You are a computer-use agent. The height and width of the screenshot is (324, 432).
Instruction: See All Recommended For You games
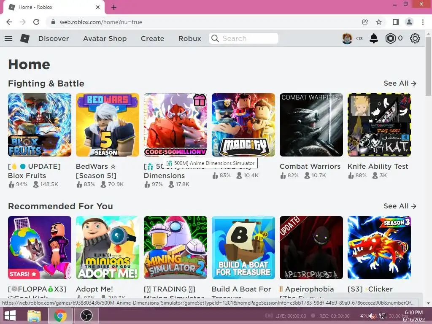coord(400,206)
